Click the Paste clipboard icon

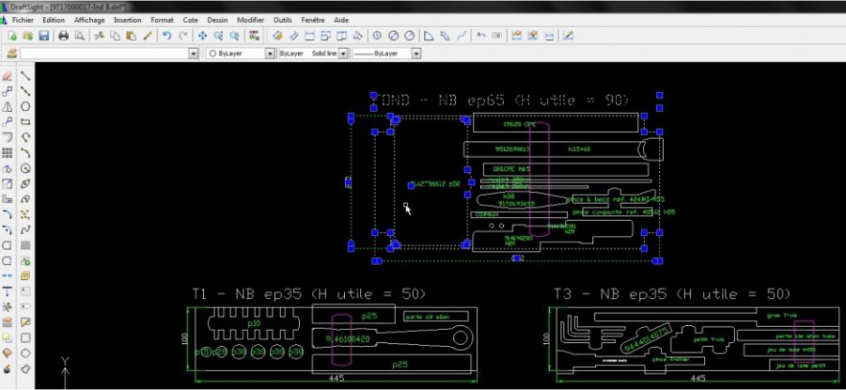(131, 36)
